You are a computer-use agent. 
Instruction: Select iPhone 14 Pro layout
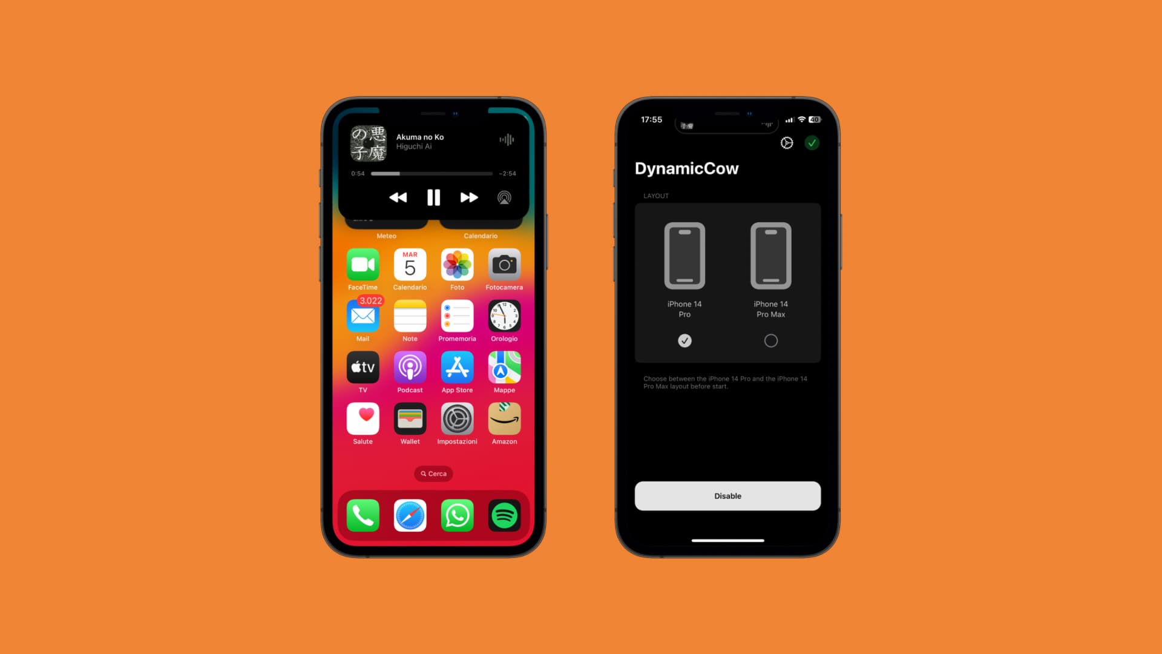click(x=684, y=340)
